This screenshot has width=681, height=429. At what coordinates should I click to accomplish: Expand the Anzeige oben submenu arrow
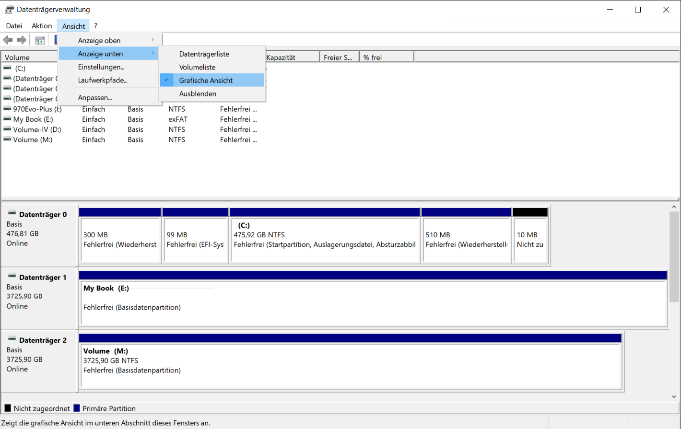click(153, 40)
